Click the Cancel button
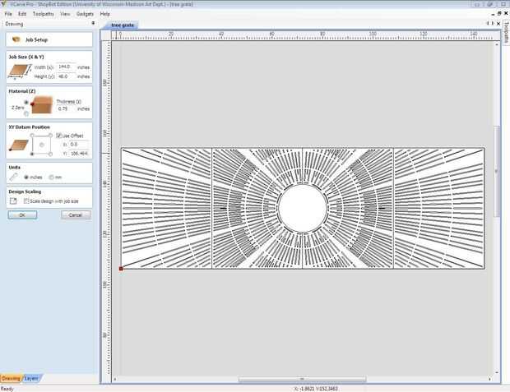This screenshot has height=392, width=510. [x=76, y=214]
